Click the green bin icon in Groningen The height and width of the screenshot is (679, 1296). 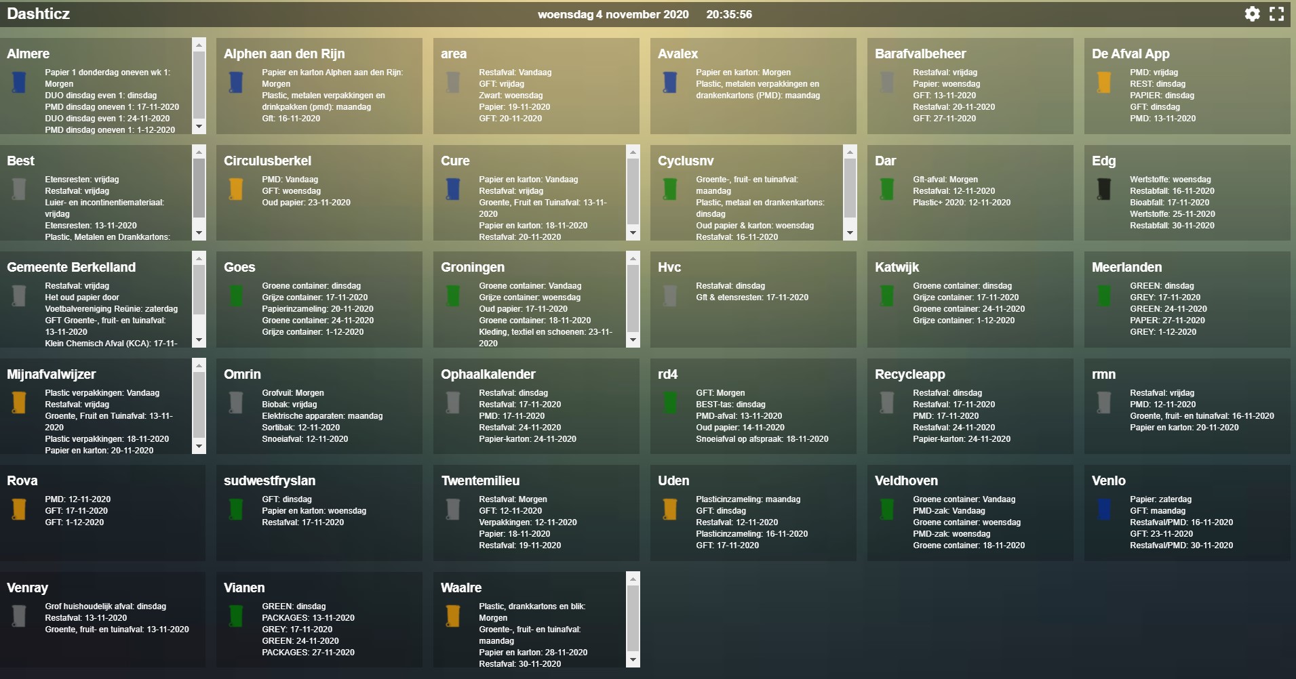pos(453,295)
